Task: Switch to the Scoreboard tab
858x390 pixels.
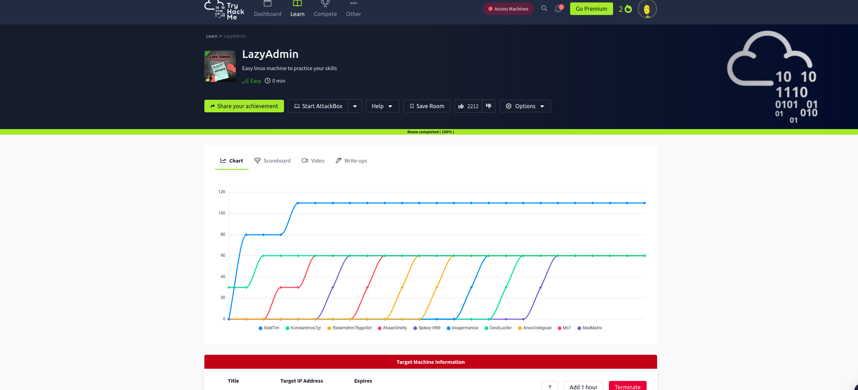Action: coord(272,160)
